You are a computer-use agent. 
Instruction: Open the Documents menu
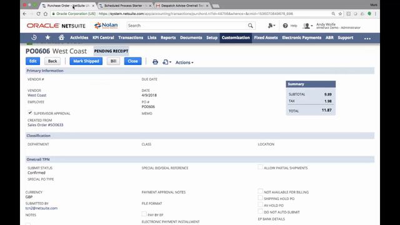click(191, 37)
